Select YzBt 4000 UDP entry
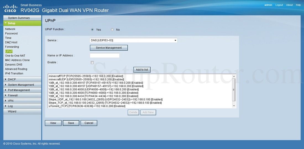Image resolution: width=304 pixels, height=149 pixels. [x=94, y=90]
